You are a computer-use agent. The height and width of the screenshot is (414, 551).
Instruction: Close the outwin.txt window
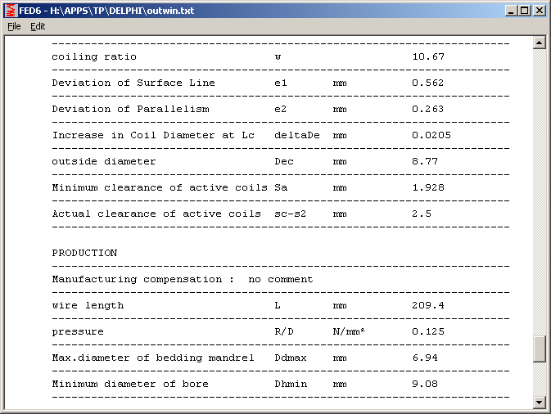click(540, 11)
